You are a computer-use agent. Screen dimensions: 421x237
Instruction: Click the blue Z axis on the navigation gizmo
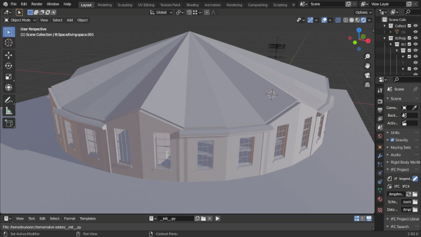pyautogui.click(x=359, y=30)
